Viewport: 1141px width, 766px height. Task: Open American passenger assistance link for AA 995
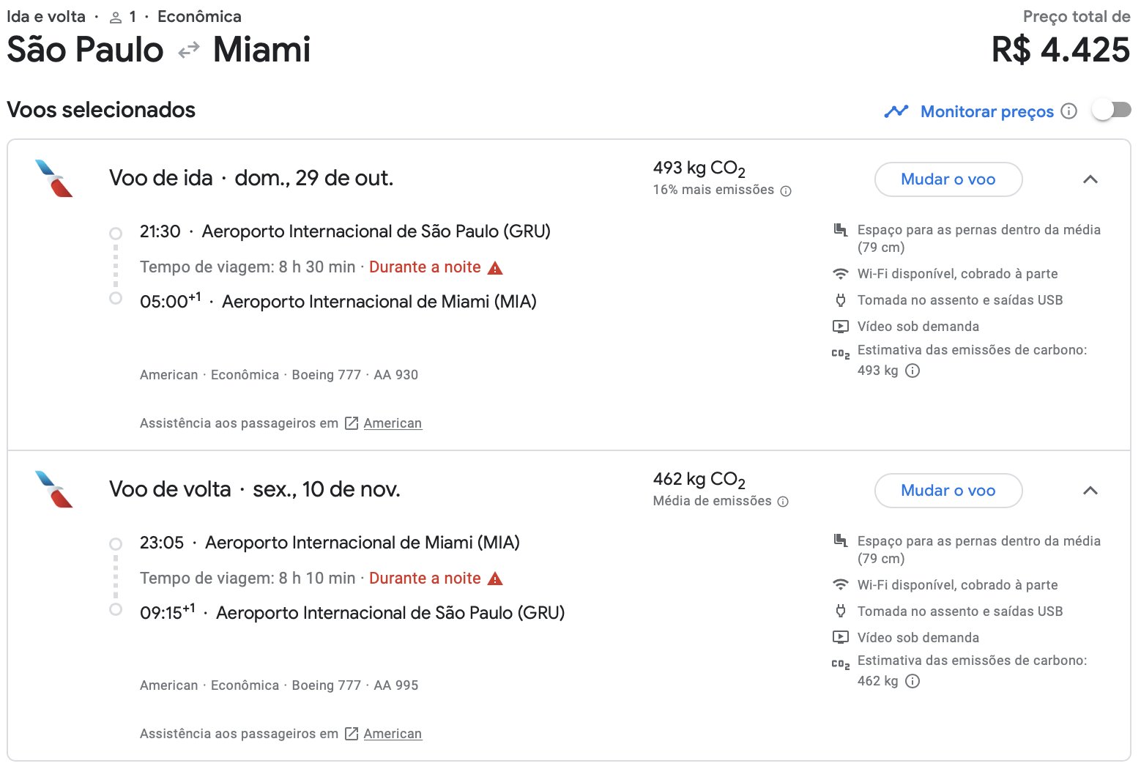point(393,734)
